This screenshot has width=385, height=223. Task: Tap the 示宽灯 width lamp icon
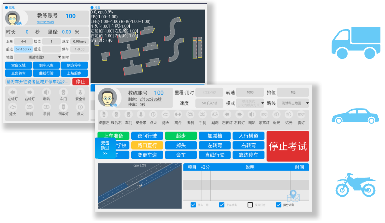(x=264, y=115)
